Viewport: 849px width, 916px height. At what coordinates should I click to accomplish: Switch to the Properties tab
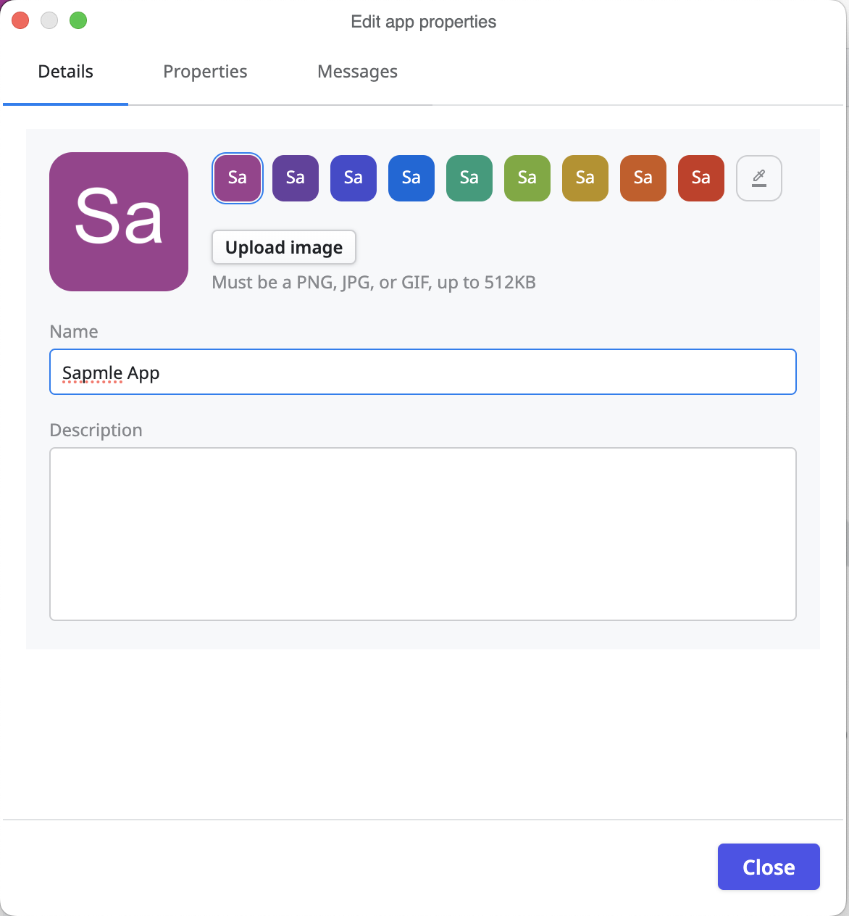(205, 71)
